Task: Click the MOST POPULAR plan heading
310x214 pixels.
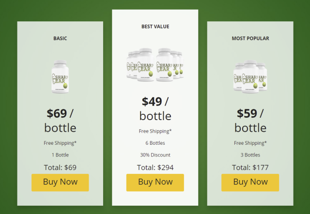Action: [250, 38]
